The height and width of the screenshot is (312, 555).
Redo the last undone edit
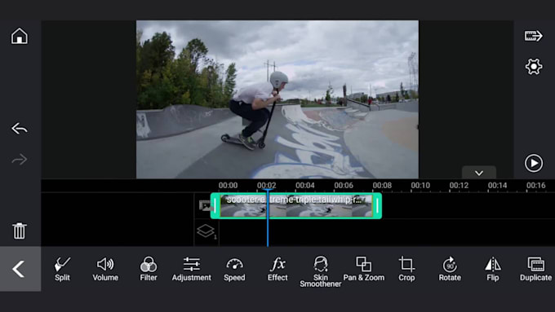19,160
